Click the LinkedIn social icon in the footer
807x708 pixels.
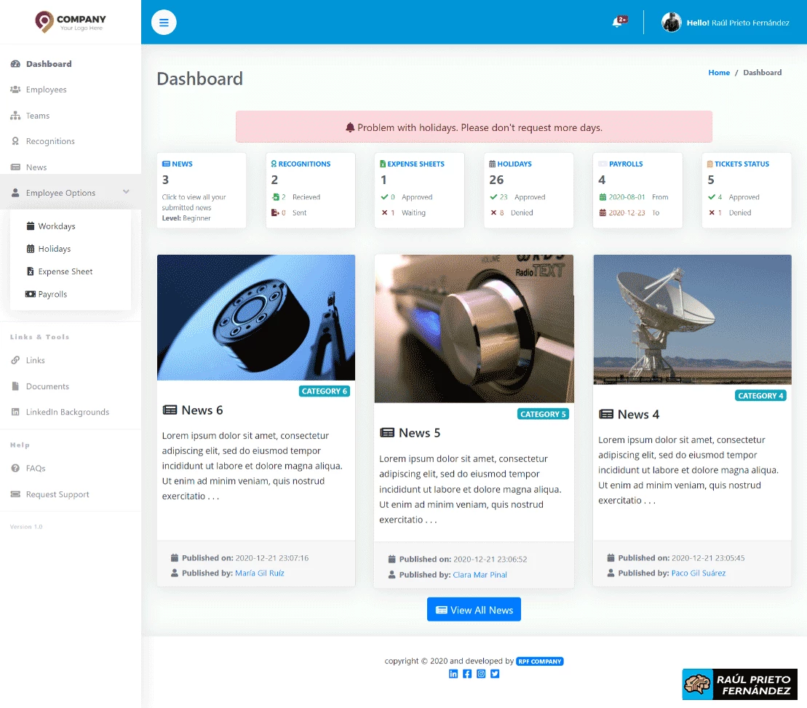click(453, 674)
